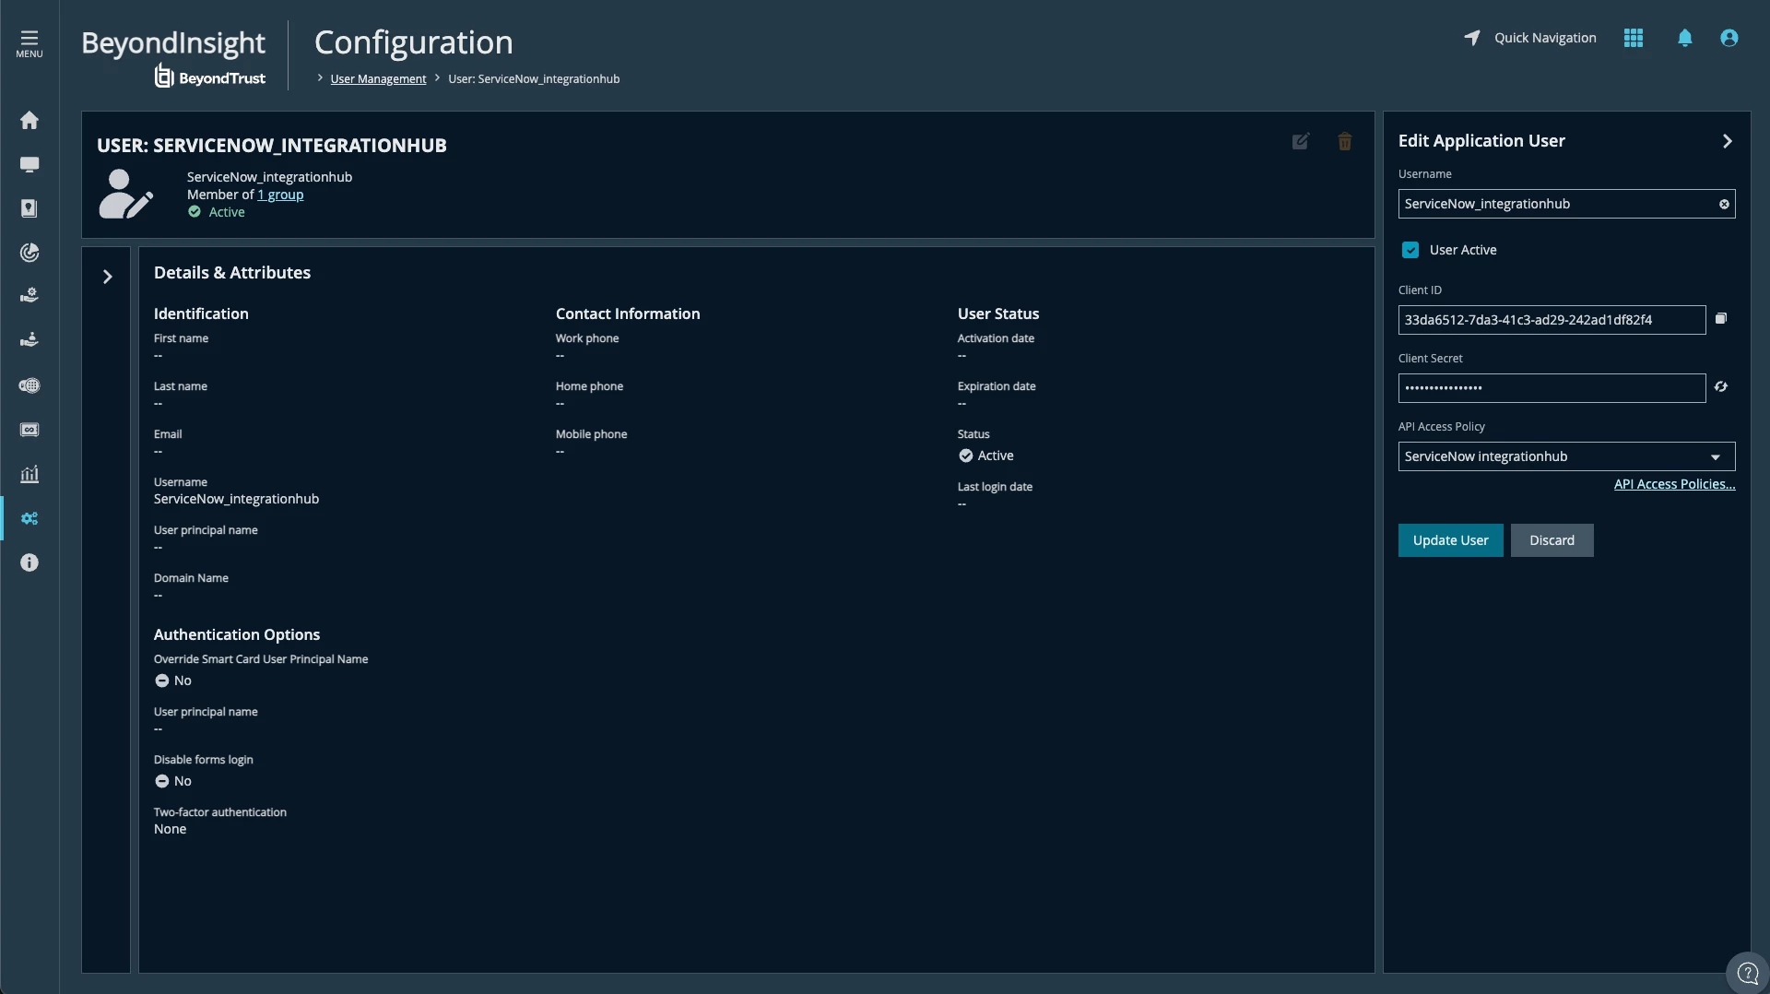Click the delete user trash icon

click(x=1345, y=141)
